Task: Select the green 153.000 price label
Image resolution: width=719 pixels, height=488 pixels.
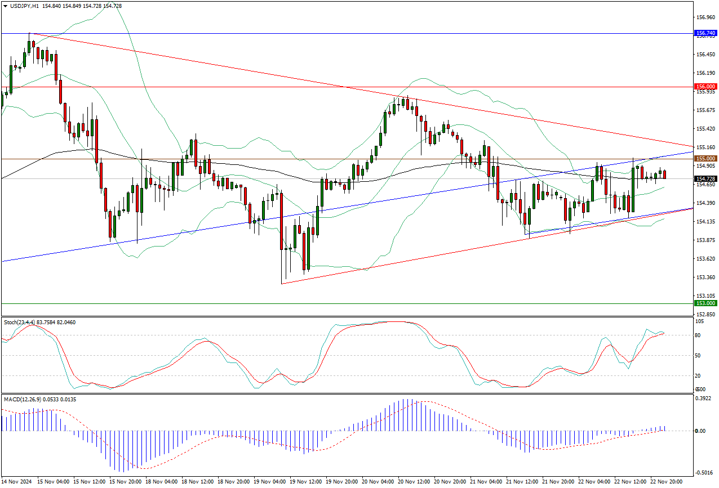Action: coord(705,303)
